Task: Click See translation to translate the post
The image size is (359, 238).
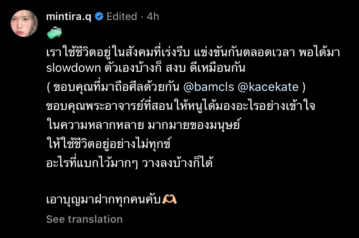Action: pos(84,219)
